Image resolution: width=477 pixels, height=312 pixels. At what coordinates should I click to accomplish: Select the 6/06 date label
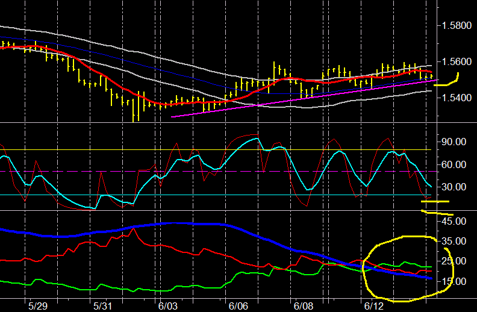238,306
